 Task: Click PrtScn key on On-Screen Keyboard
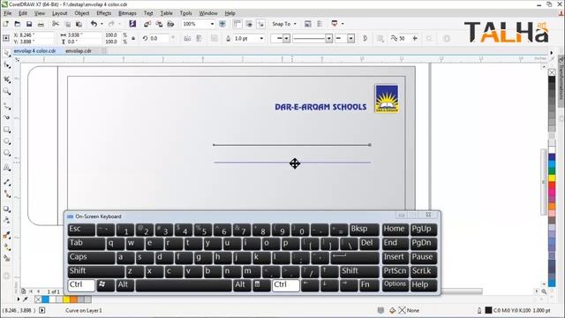coord(395,271)
